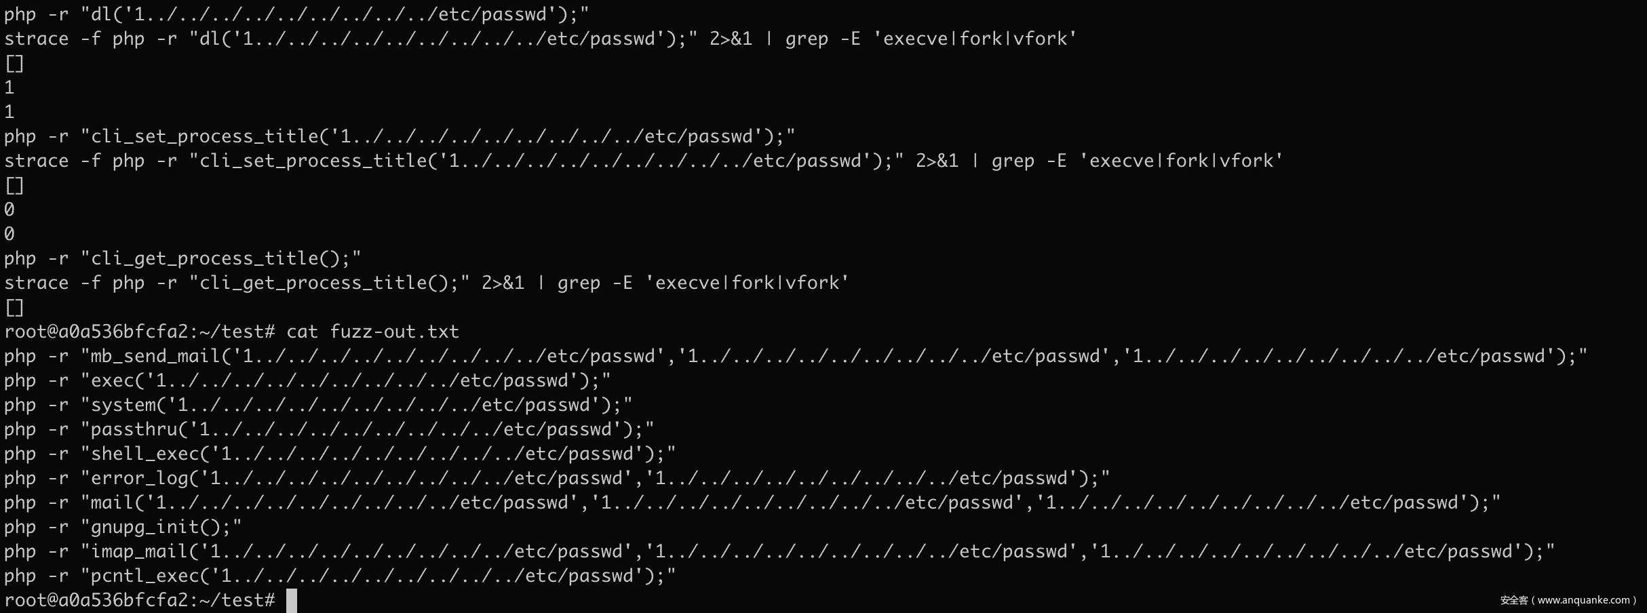
Task: Click the terminal cursor block at the final prompt
Action: pyautogui.click(x=292, y=600)
